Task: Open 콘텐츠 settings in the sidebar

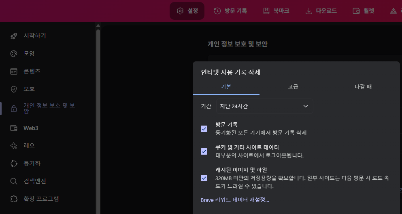Action: (32, 71)
